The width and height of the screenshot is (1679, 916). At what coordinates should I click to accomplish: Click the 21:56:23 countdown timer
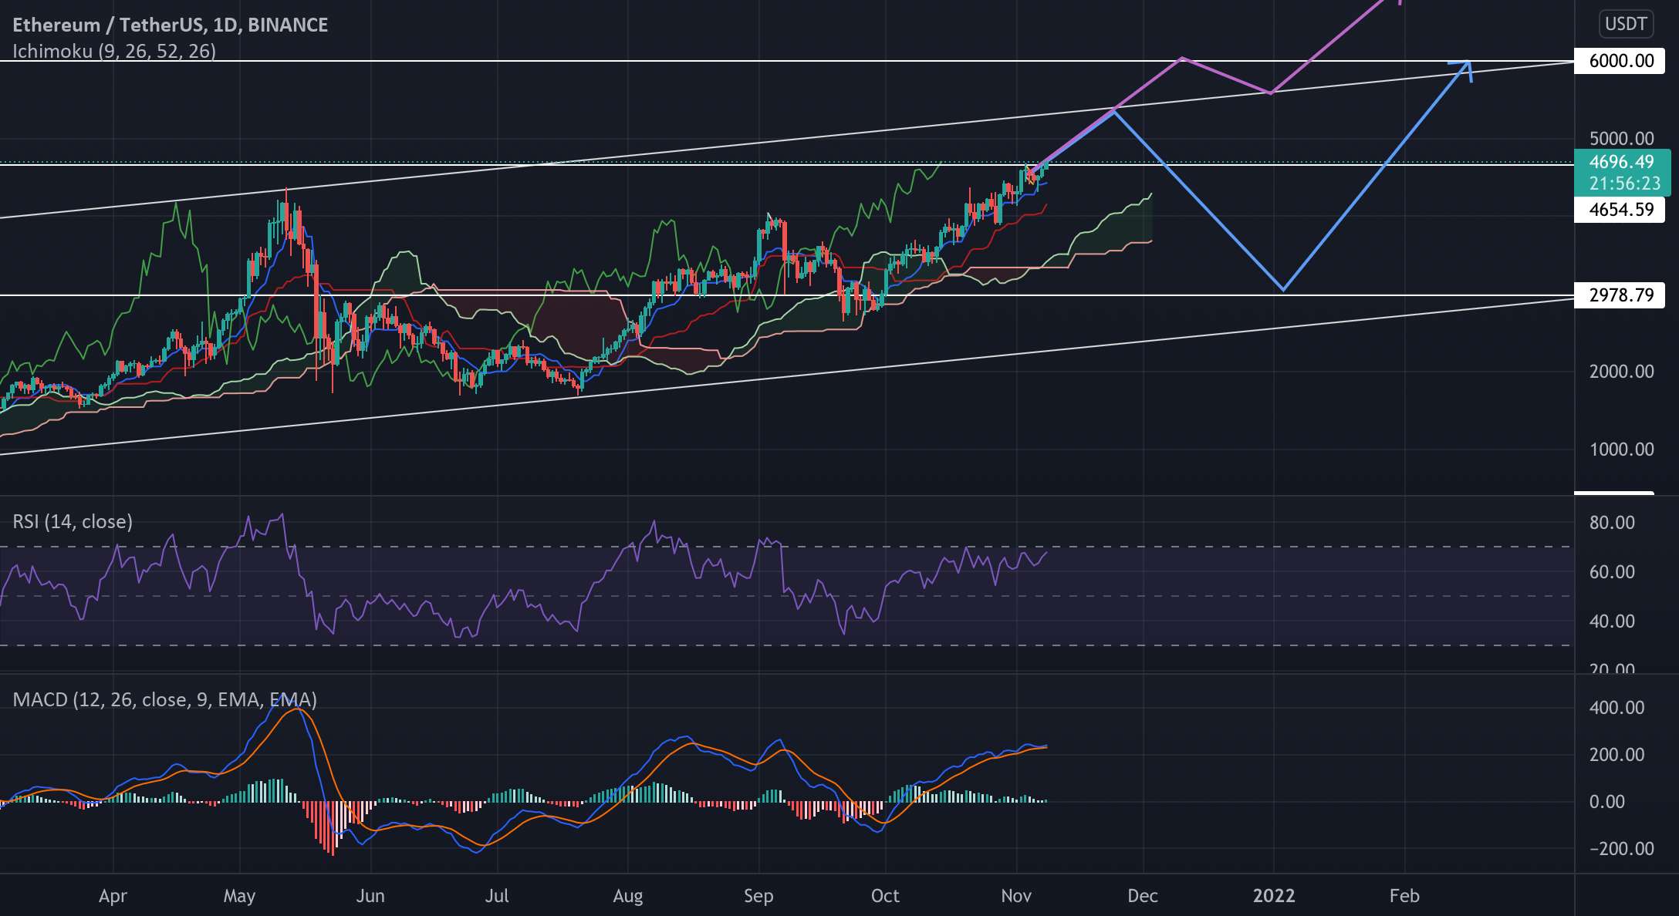pos(1624,184)
